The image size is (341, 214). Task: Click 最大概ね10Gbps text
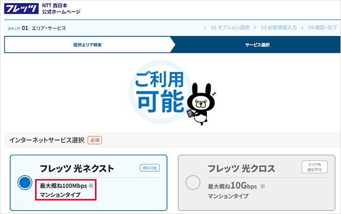click(x=232, y=186)
